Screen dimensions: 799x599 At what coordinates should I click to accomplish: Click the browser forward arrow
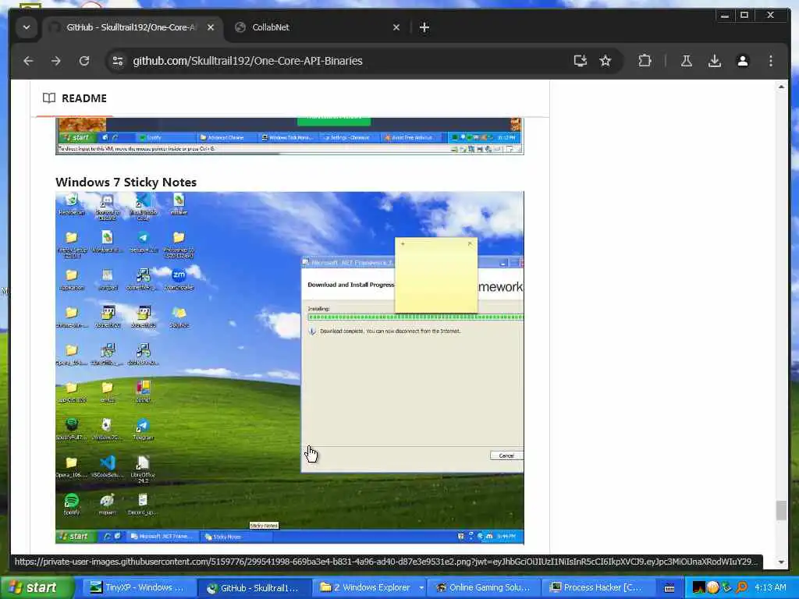click(x=56, y=61)
